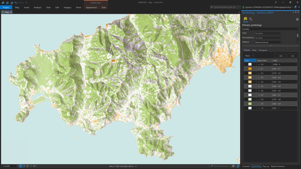The width and height of the screenshot is (301, 169).
Task: Click the label cell '0.901 - 1'
Action: (285, 108)
